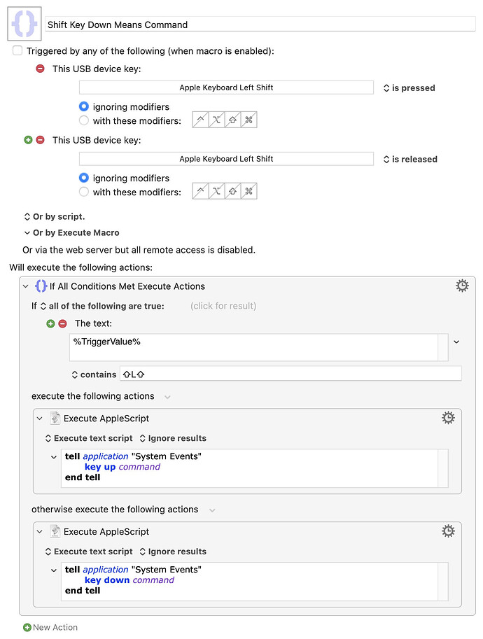Open gear menu of If All Conditions action
The image size is (483, 639).
coord(462,286)
